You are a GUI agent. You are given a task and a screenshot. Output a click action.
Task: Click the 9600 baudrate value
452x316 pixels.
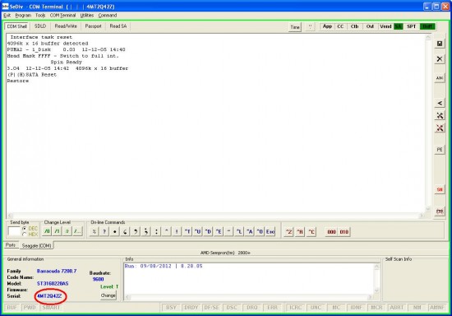98,279
